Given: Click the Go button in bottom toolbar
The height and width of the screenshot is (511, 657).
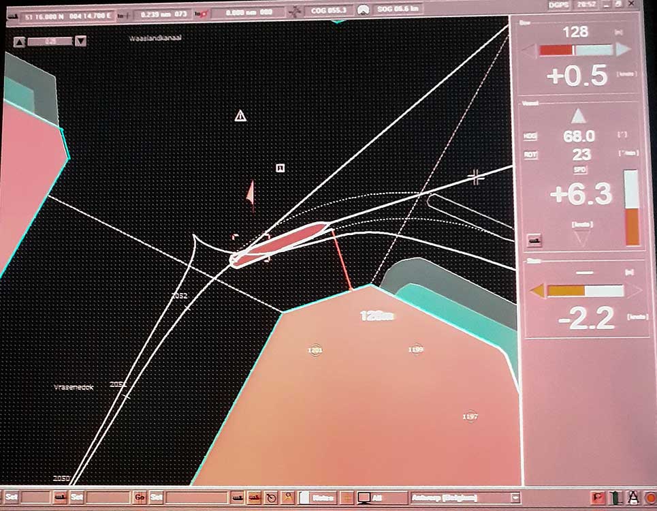Looking at the screenshot, I should point(140,498).
